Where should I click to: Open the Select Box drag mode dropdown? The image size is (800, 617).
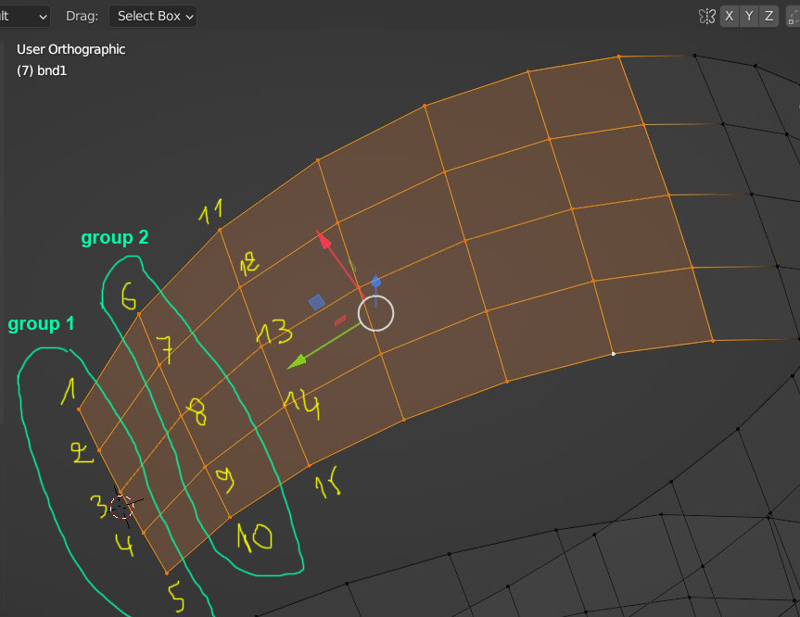coord(152,16)
